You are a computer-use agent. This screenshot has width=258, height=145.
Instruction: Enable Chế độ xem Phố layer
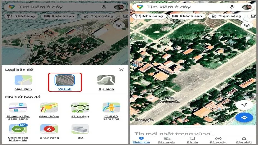pos(111,111)
